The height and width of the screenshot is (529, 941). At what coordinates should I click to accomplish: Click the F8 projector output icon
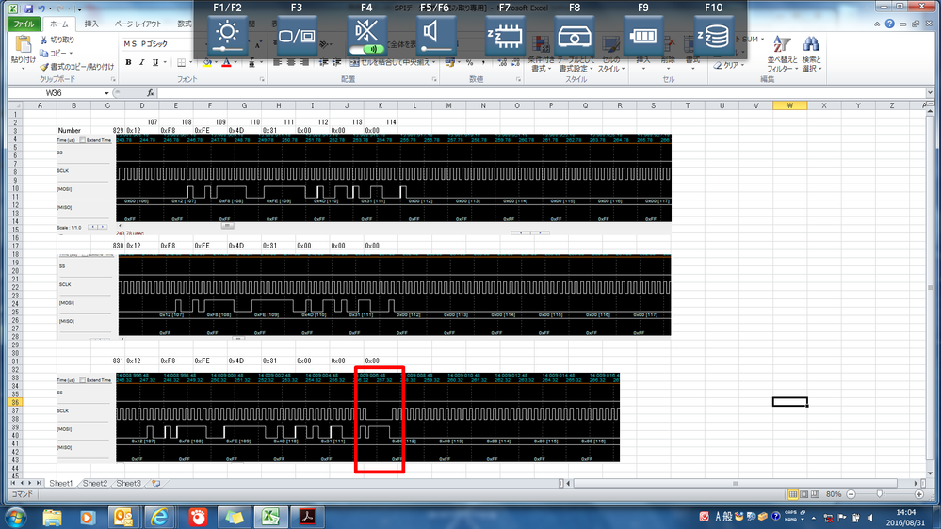coord(575,36)
